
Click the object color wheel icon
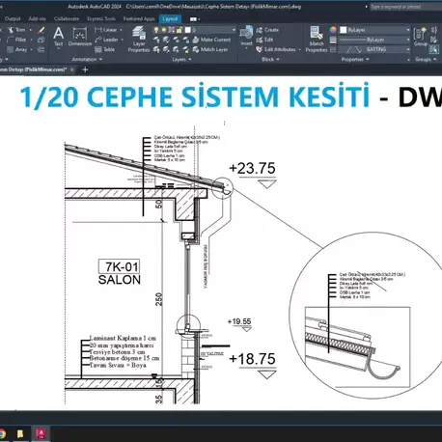pyautogui.click(x=333, y=30)
